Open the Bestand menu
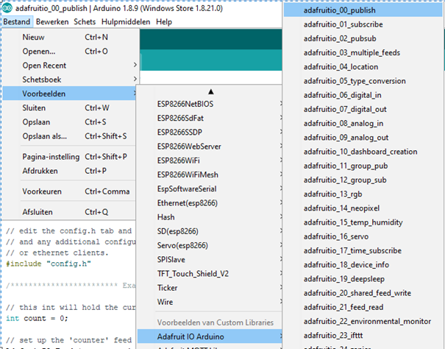Screen dimensions: 445x349 pyautogui.click(x=16, y=22)
